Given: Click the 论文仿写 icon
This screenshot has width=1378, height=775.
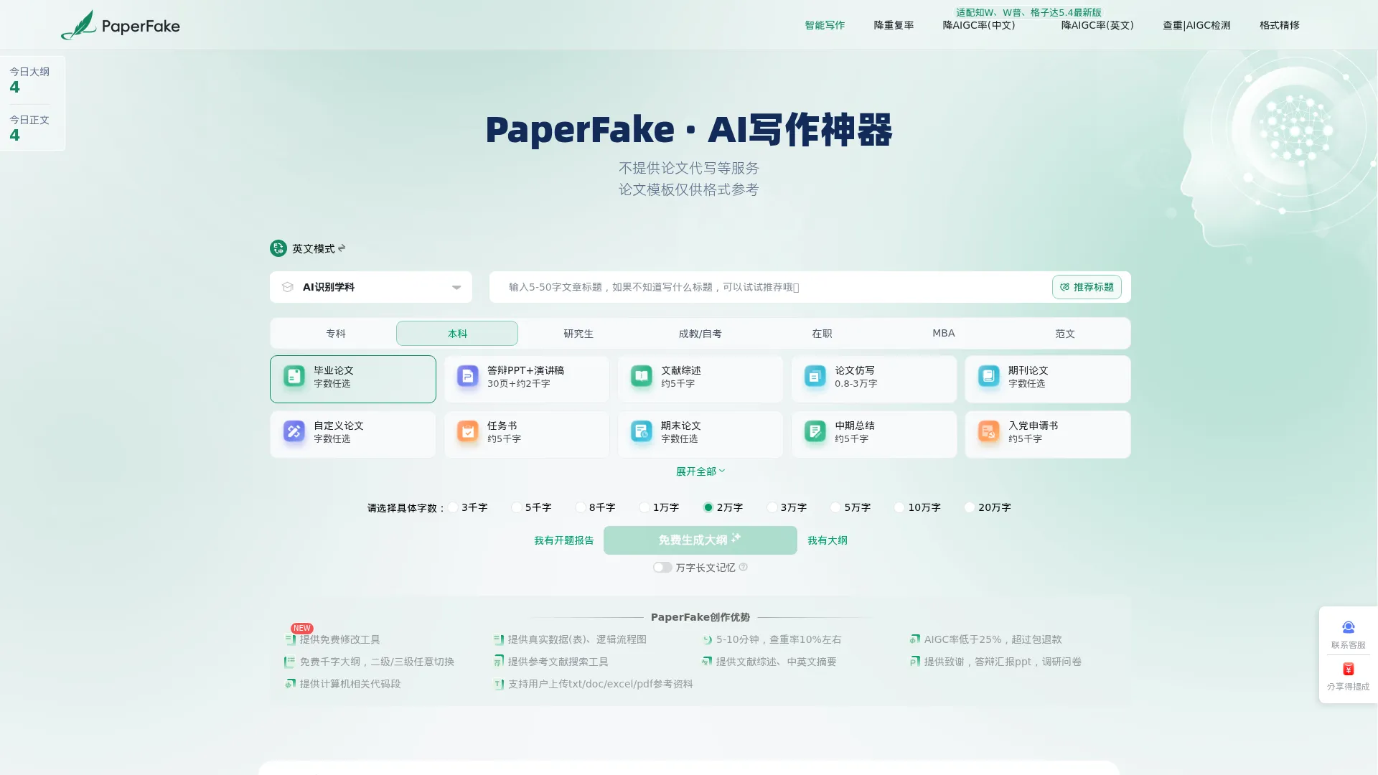Looking at the screenshot, I should coord(815,376).
